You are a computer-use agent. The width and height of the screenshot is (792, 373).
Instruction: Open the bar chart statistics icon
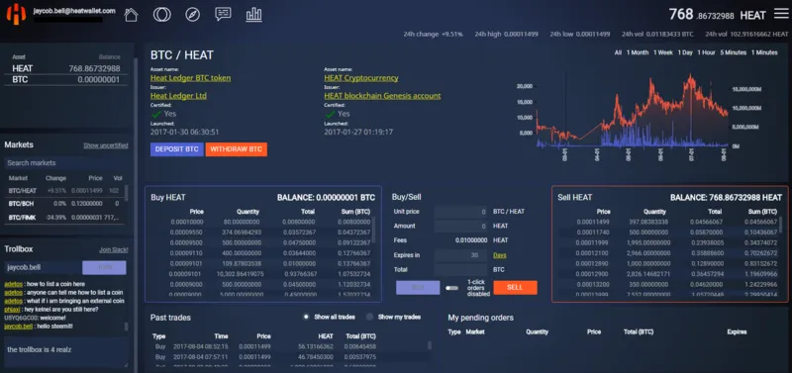coord(253,14)
